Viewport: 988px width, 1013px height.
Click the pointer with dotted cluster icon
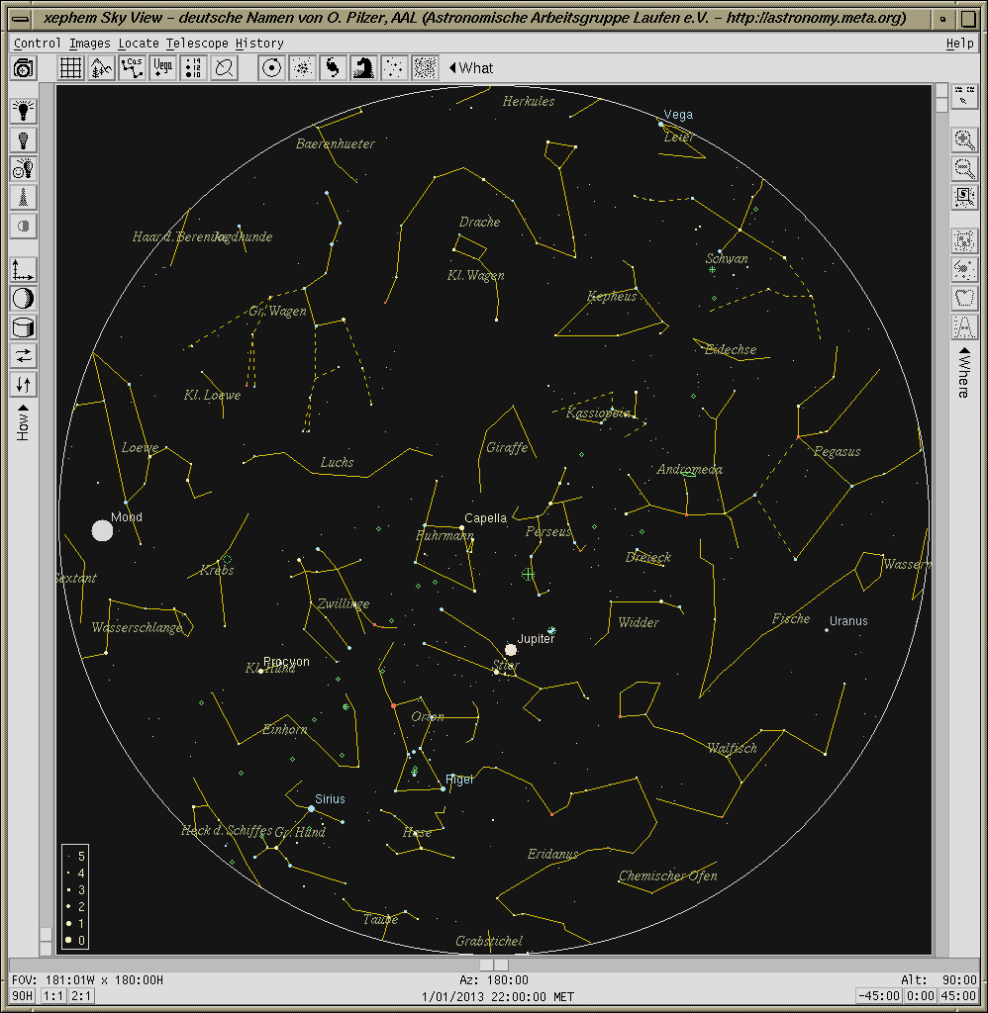tap(964, 269)
